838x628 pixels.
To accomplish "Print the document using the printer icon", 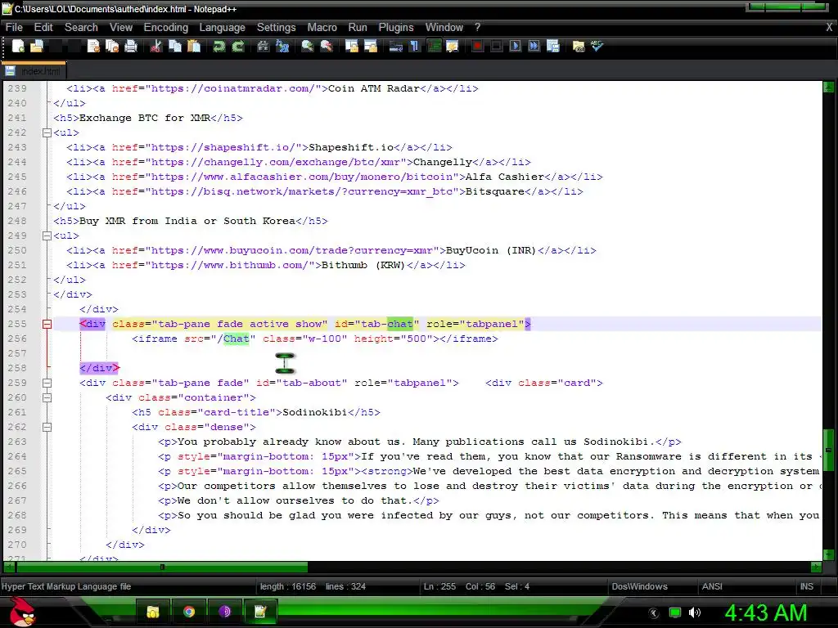I will tap(131, 47).
